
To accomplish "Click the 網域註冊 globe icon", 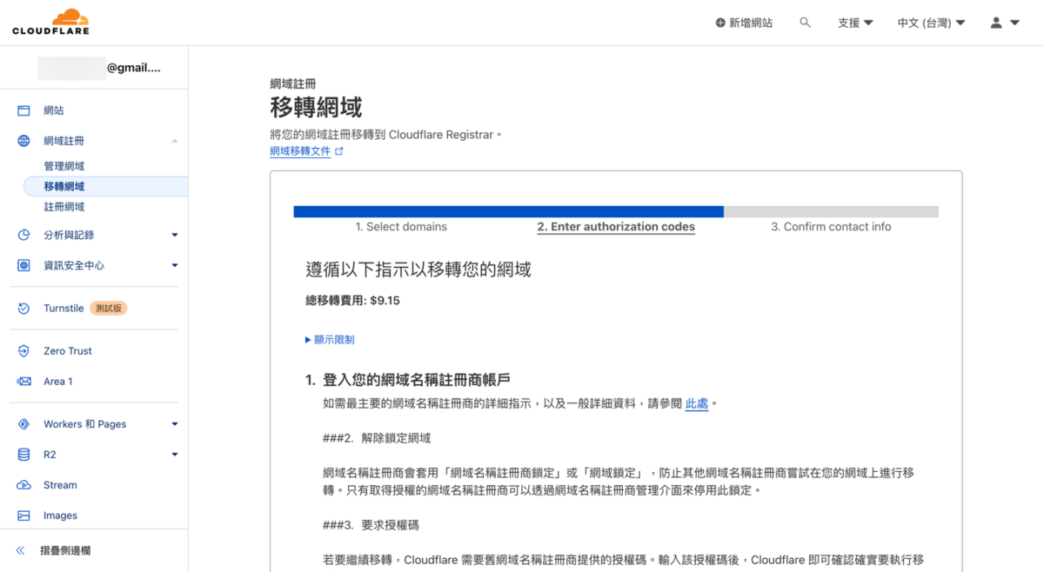I will pos(24,141).
